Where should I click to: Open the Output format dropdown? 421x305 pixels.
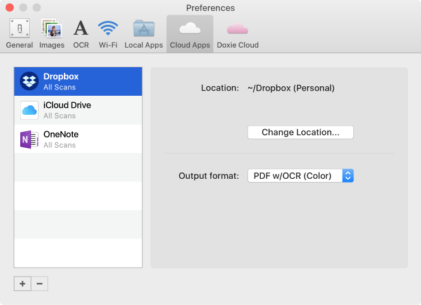point(300,176)
